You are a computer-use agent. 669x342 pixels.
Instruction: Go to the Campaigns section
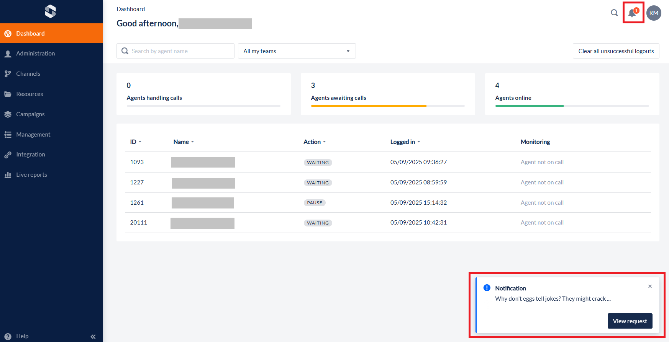(30, 114)
